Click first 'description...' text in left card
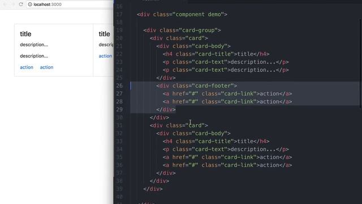Viewport: 362px width, 204px height. pos(34,45)
